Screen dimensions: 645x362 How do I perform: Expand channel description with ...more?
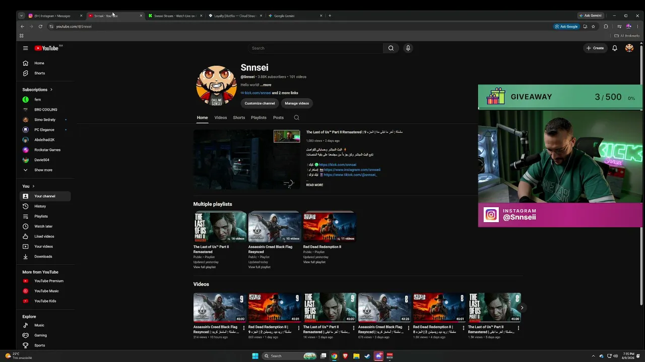point(266,85)
